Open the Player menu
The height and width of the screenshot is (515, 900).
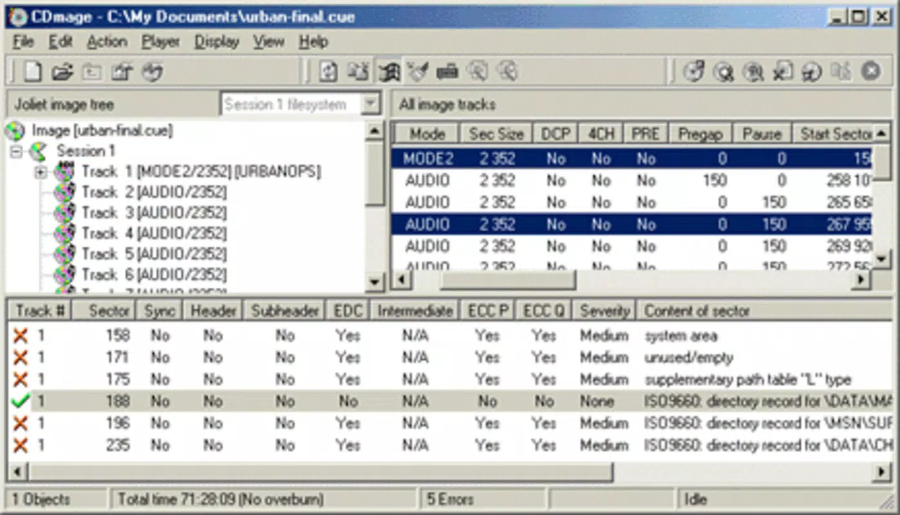[161, 42]
